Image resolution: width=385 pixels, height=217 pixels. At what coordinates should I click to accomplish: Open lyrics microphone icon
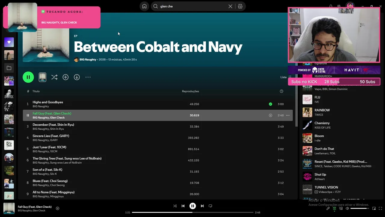(328, 208)
